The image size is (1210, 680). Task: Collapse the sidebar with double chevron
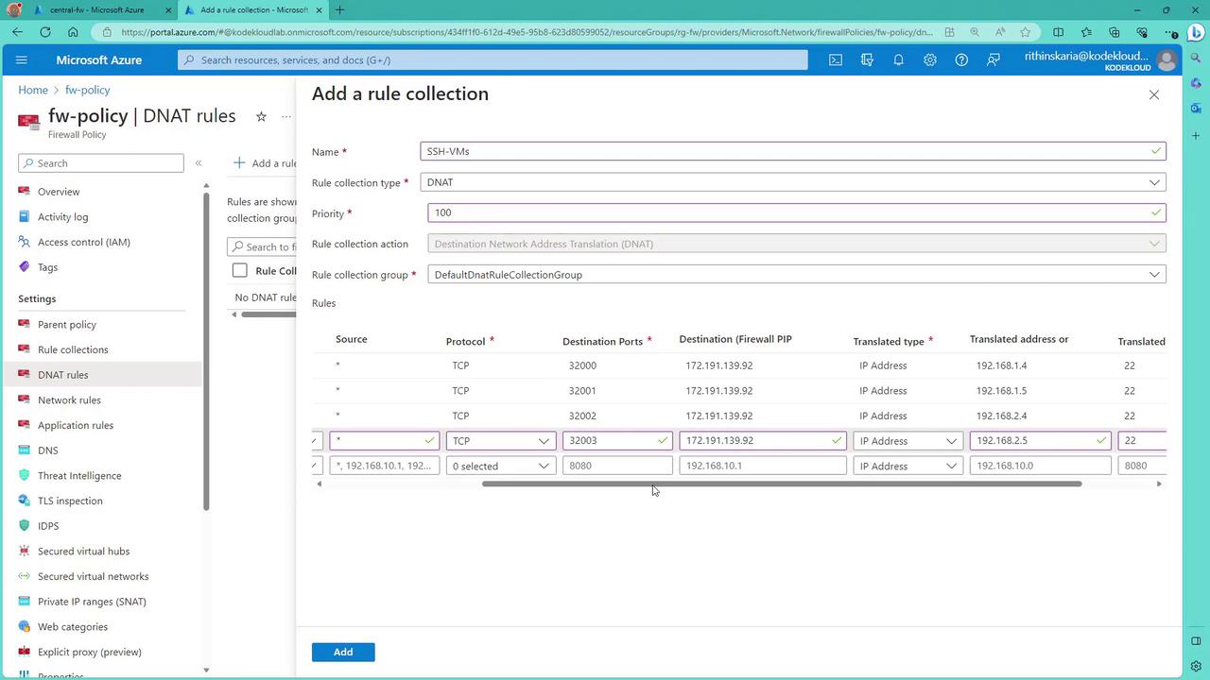point(199,163)
